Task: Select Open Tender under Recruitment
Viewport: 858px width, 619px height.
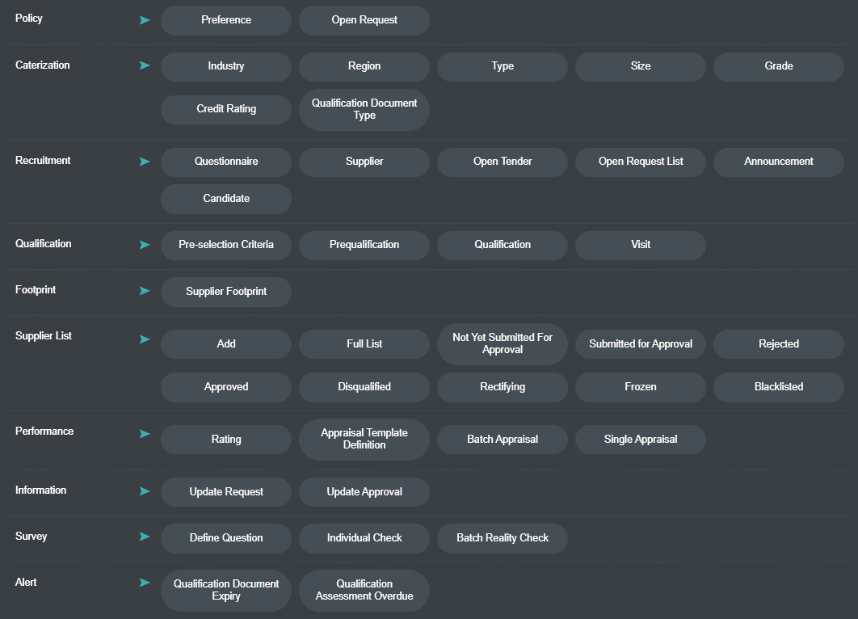Action: (x=503, y=162)
